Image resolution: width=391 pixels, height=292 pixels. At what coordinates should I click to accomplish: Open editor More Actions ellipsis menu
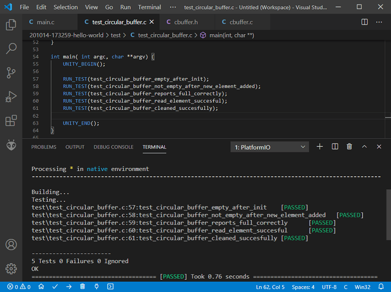click(x=379, y=22)
